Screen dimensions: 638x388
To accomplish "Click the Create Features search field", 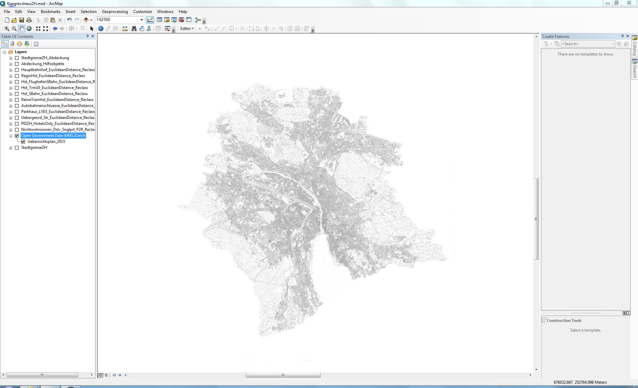I will (x=585, y=44).
